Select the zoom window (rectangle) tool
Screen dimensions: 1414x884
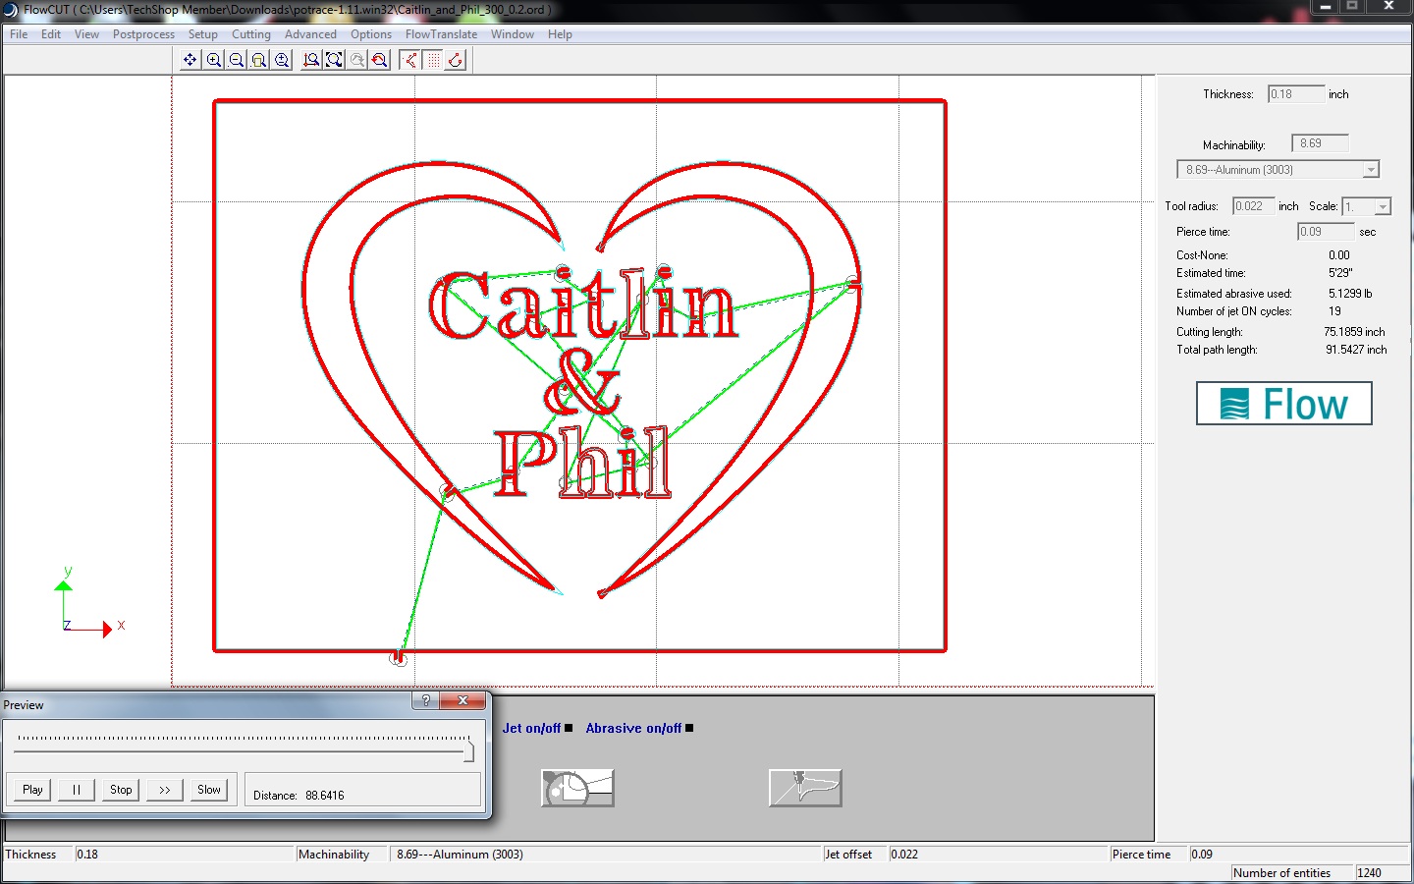(x=258, y=60)
